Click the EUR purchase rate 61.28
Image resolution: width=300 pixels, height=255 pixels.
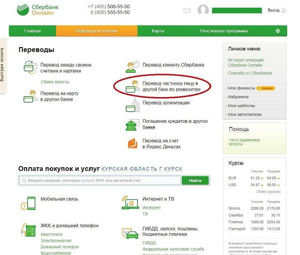pos(255,178)
